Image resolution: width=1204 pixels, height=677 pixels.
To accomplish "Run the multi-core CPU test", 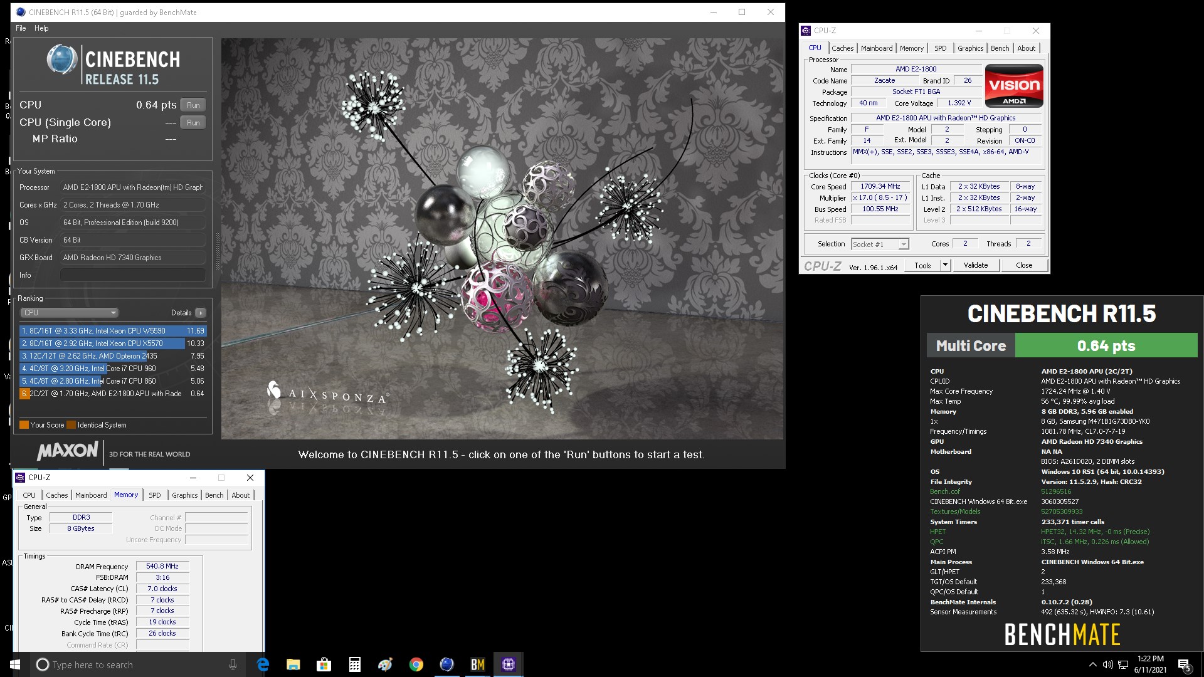I will coord(193,105).
